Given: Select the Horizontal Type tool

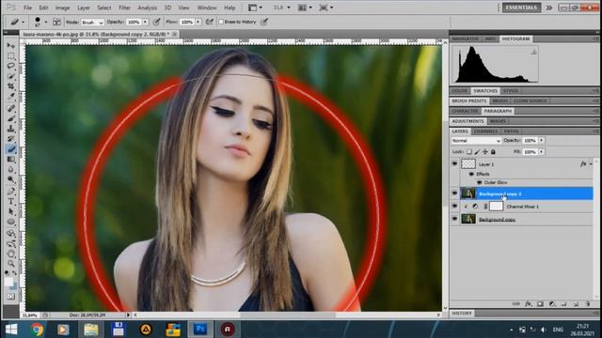Looking at the screenshot, I should (x=10, y=201).
